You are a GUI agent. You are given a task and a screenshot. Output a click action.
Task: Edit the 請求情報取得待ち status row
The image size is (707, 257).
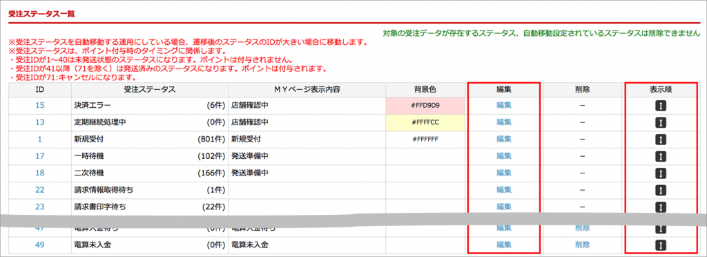coord(503,190)
